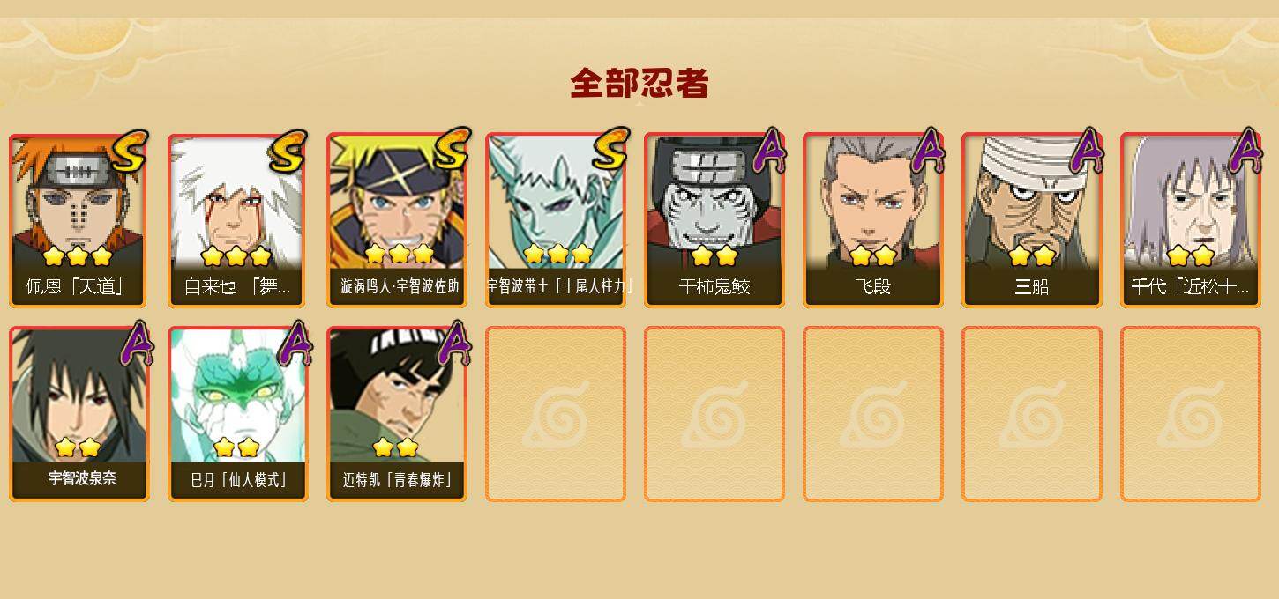This screenshot has width=1279, height=599.
Task: Choose the 漩涡鸣人·宇智波佐助 card
Action: click(x=397, y=220)
